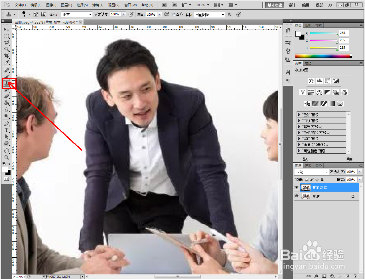365x279 pixels.
Task: Select the Path Selection tool
Action: click(7, 137)
